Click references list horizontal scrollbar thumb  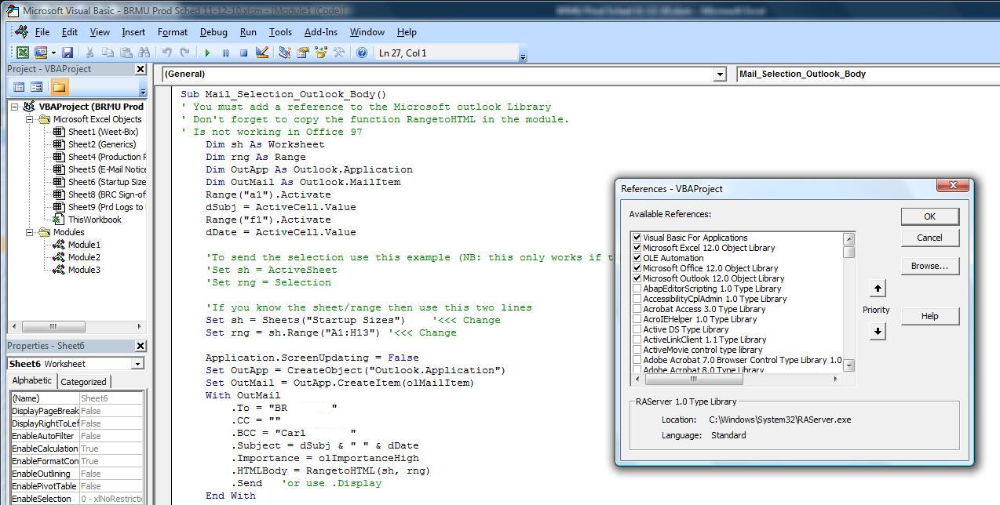693,379
